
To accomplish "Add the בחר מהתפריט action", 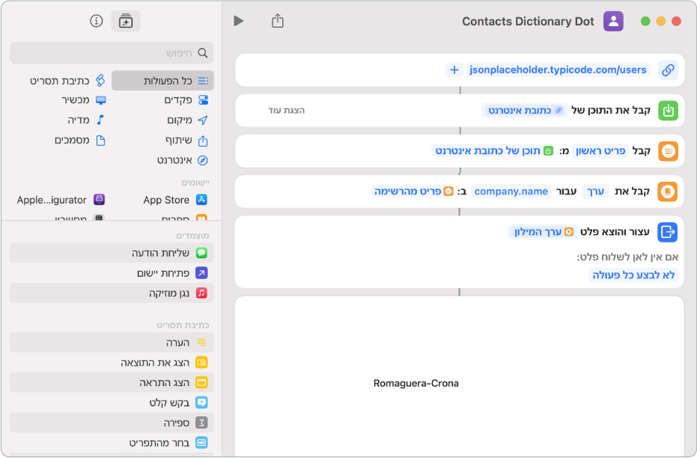I will click(x=112, y=443).
